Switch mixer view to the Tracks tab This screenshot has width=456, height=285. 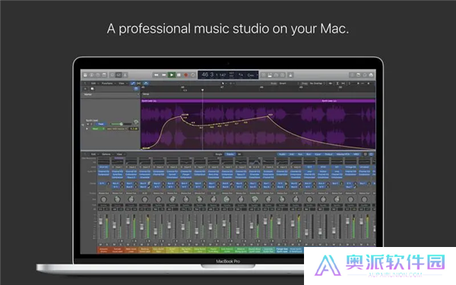(230, 154)
